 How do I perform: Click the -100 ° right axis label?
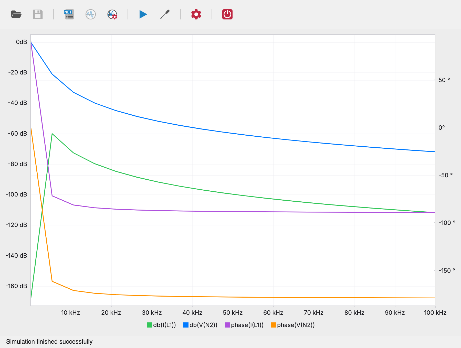(447, 223)
